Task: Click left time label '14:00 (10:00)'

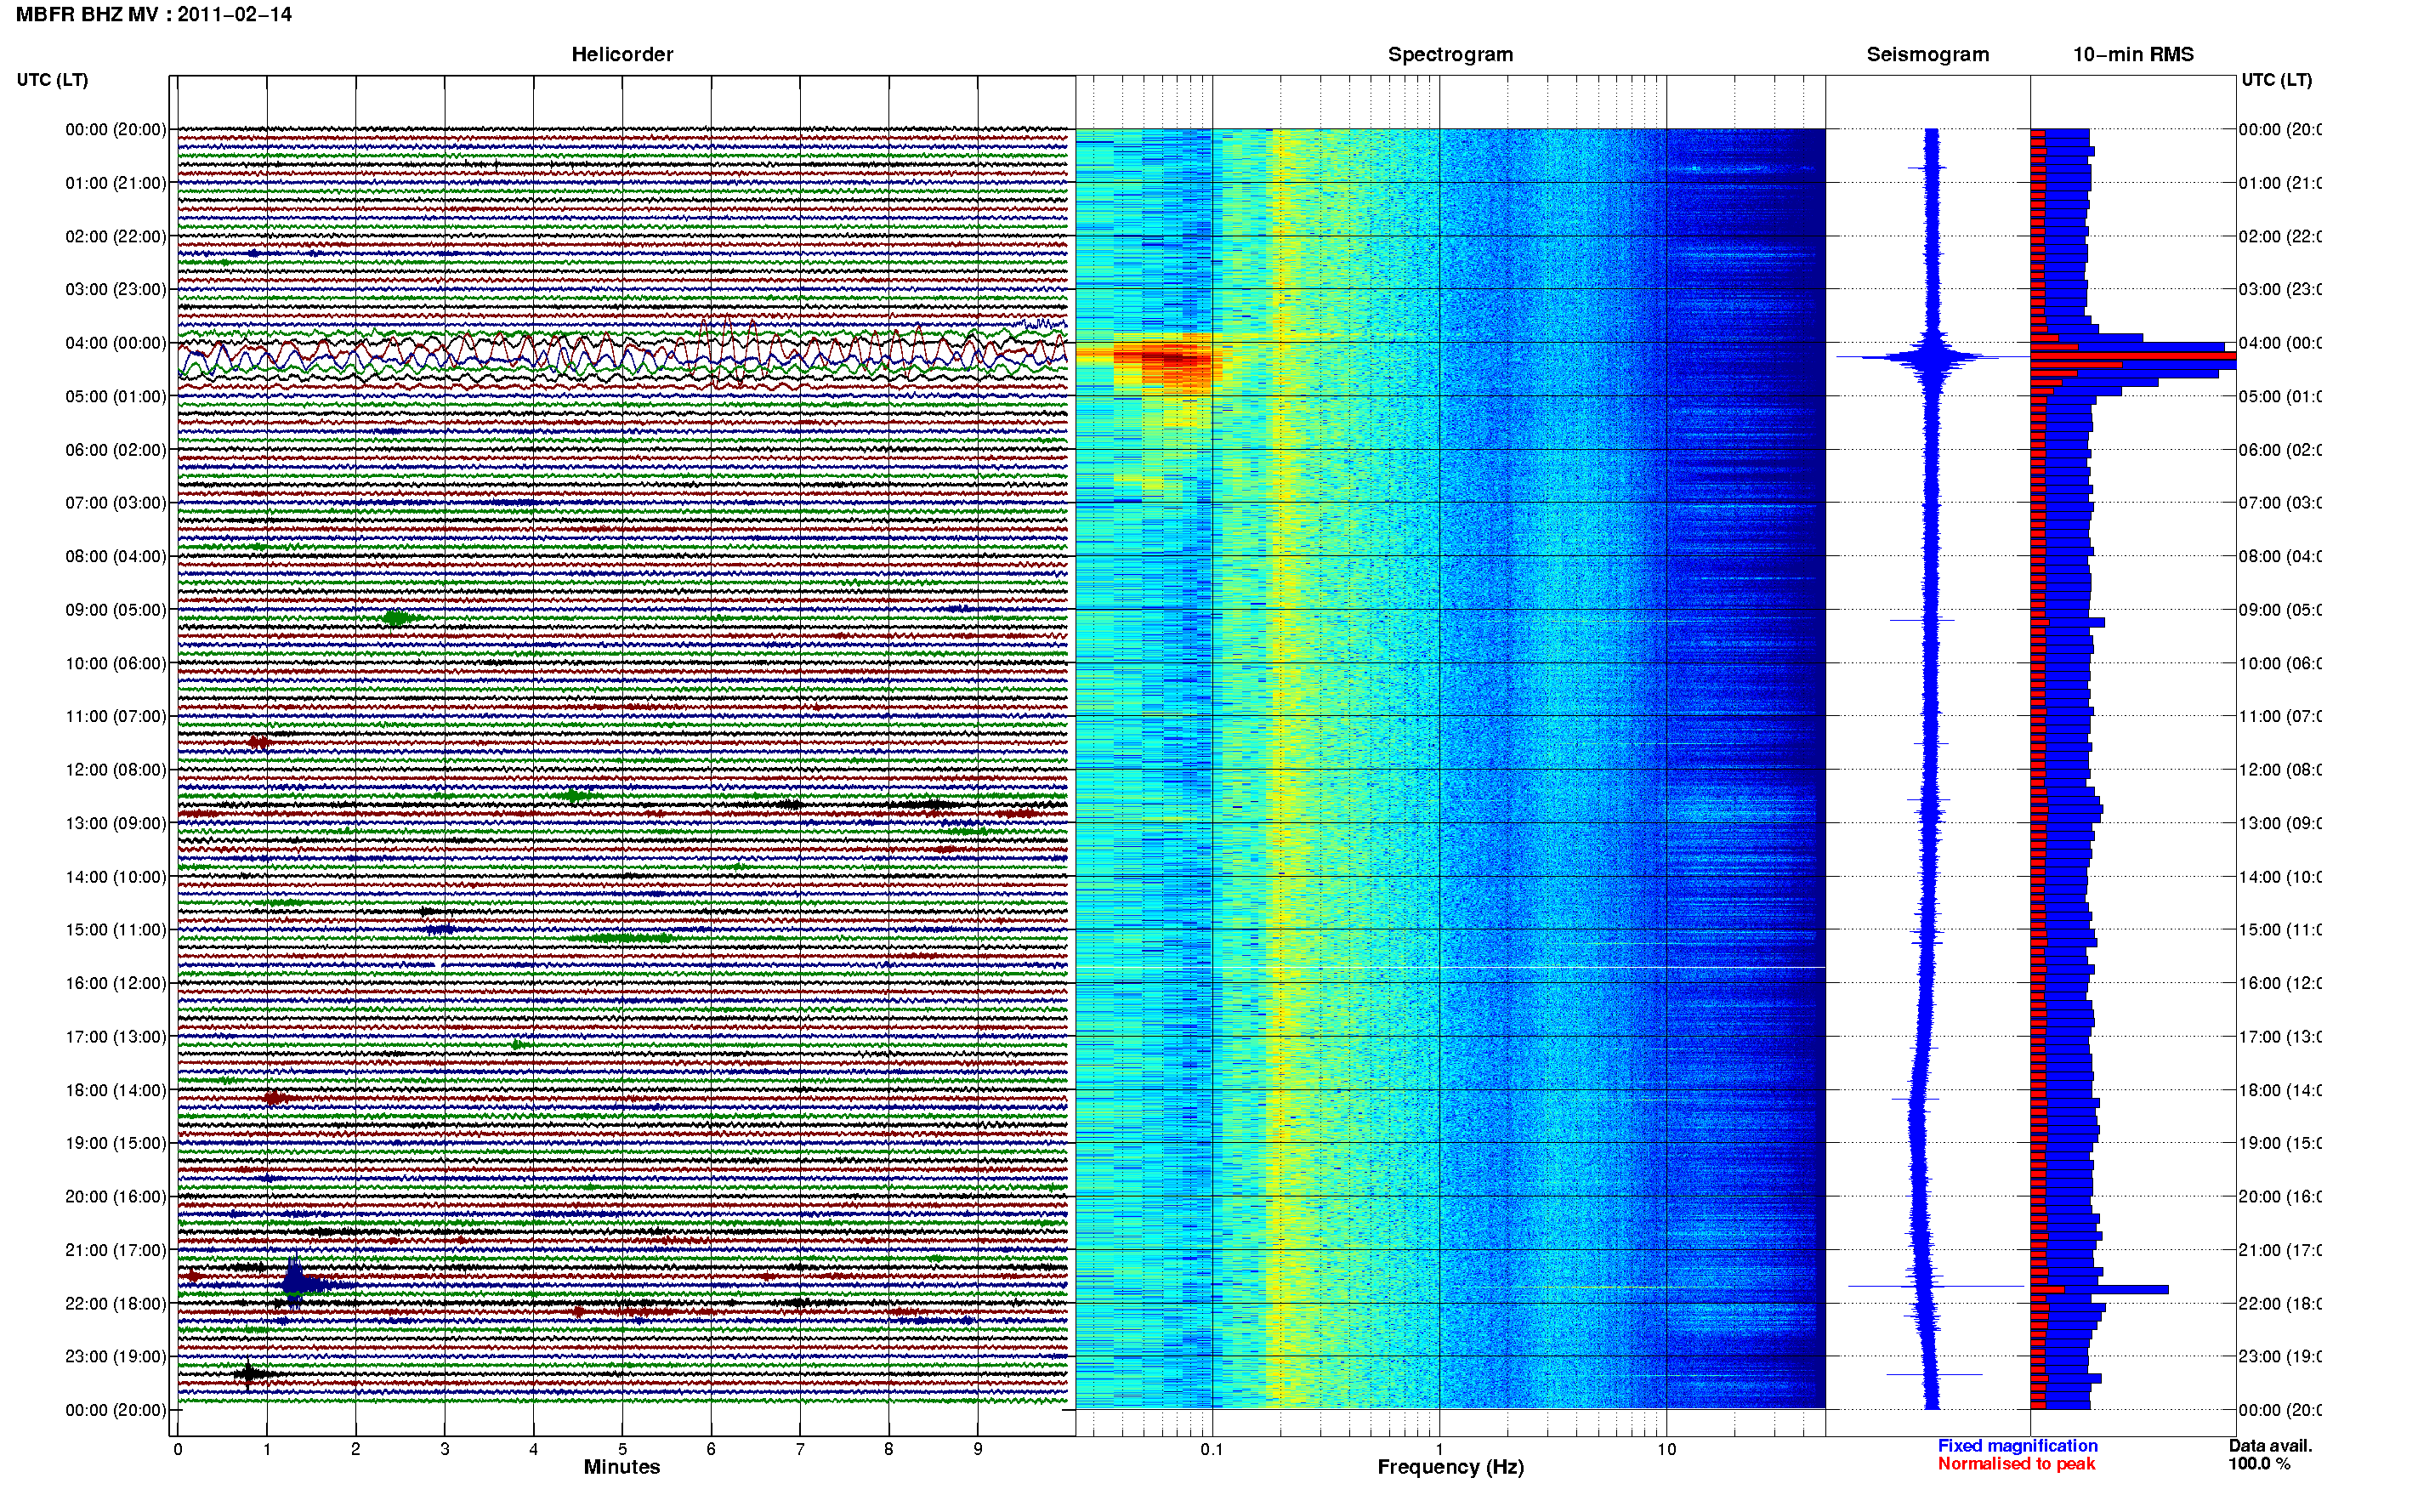Action: pos(116,877)
